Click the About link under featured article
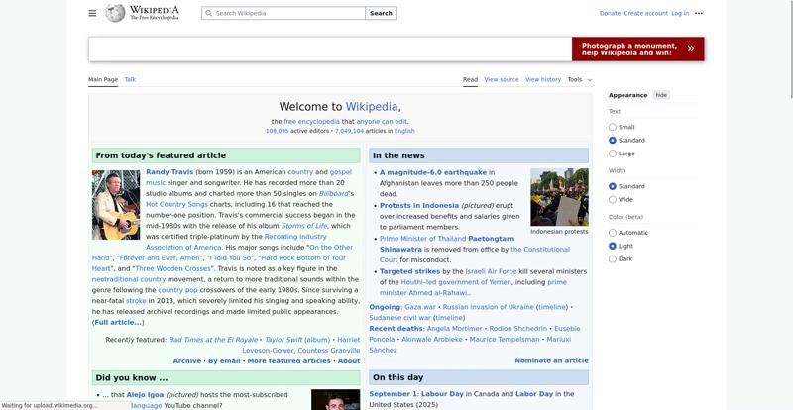Screen dimensions: 793x410 tap(349, 360)
